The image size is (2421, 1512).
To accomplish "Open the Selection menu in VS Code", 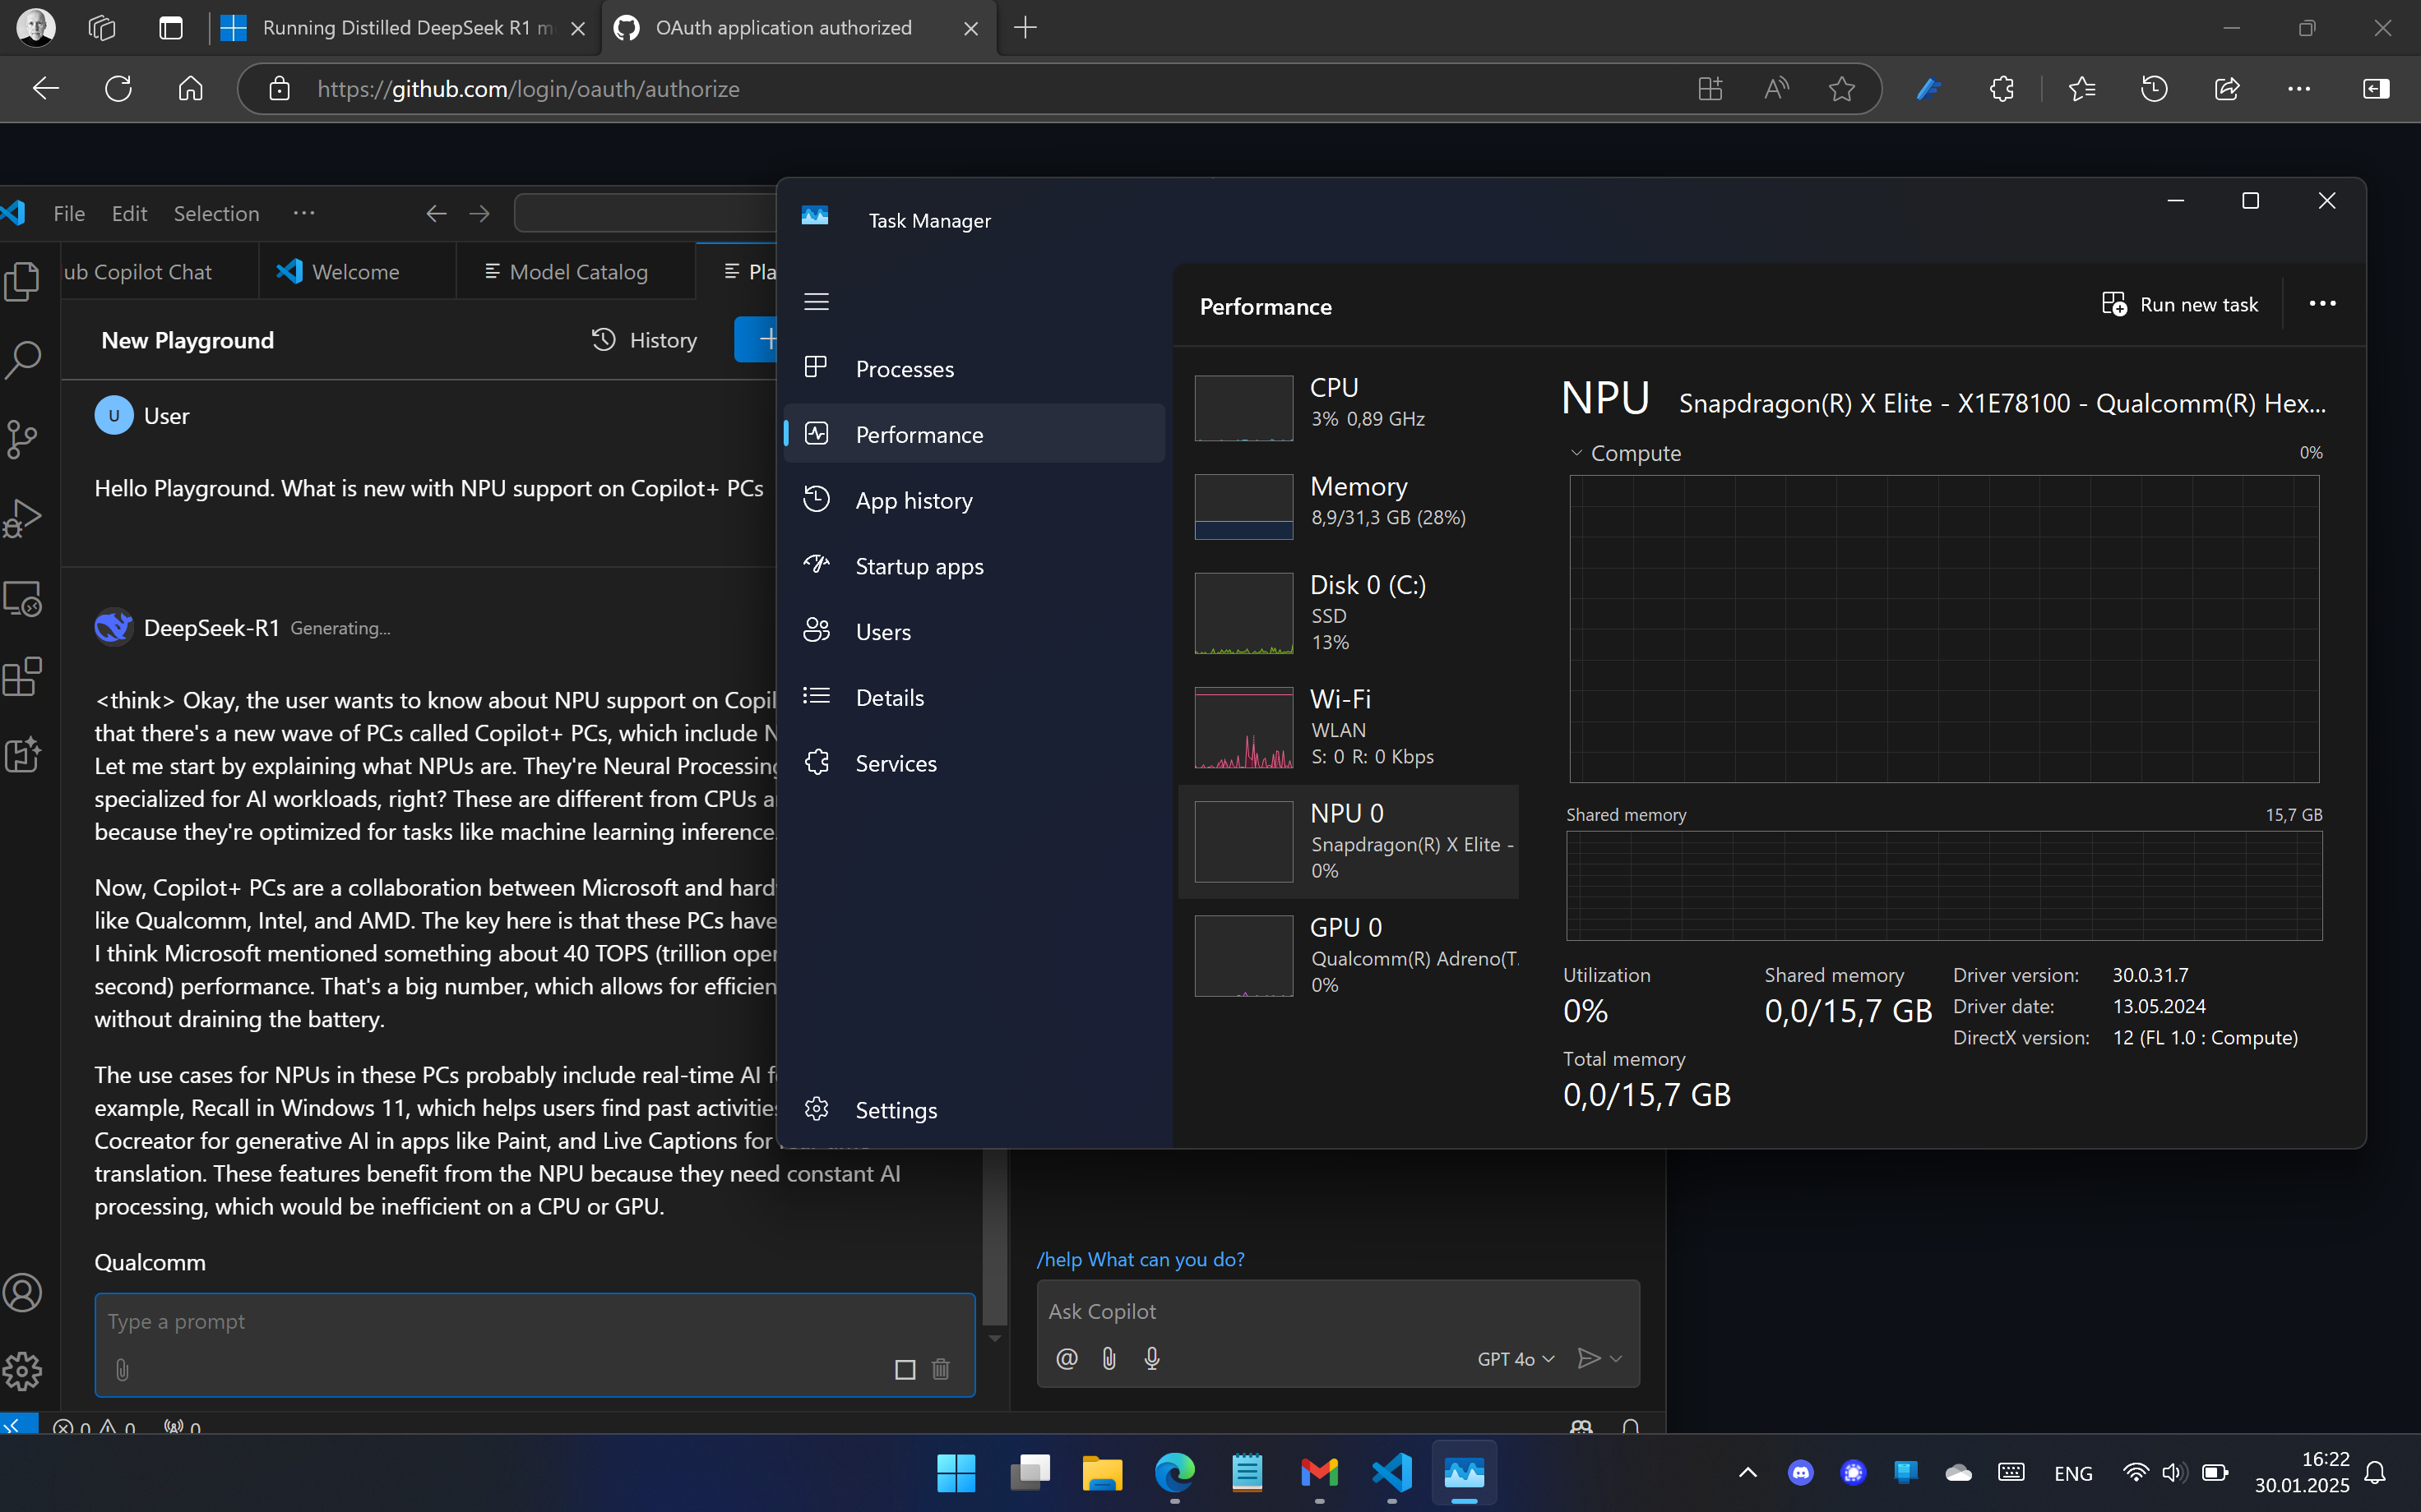I will 216,213.
